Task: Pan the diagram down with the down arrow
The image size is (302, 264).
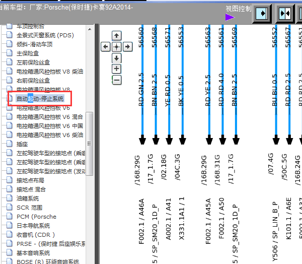Action: pyautogui.click(x=117, y=58)
